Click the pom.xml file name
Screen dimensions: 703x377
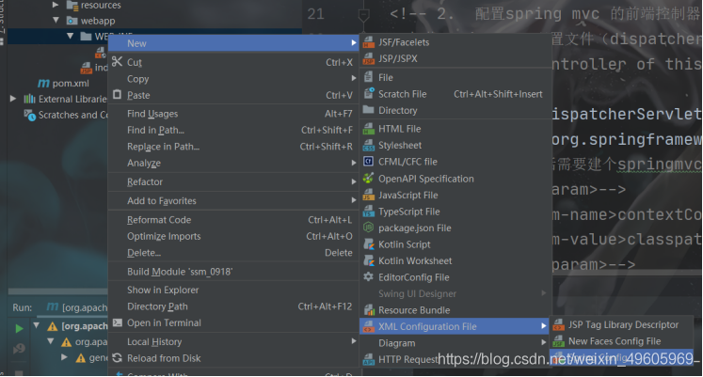point(71,84)
